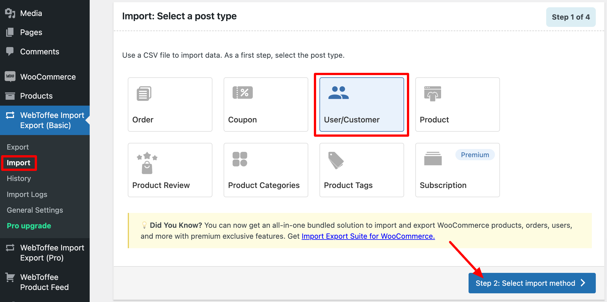Screen dimensions: 607x302
Task: Click the Product Review stars bag icon
Action: tap(147, 163)
